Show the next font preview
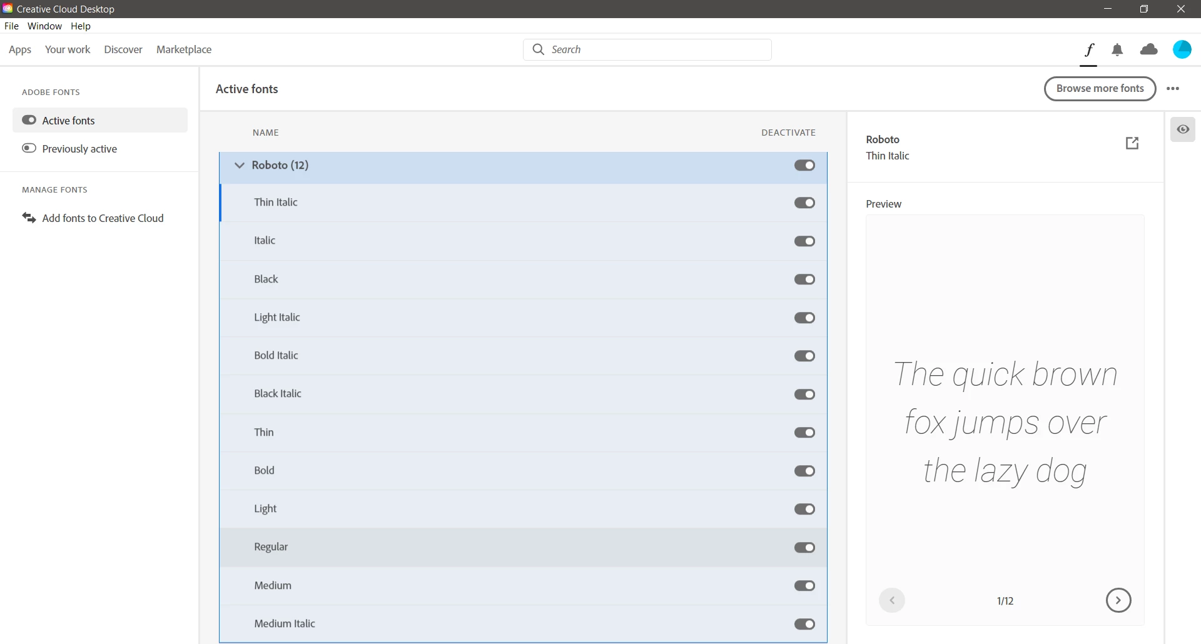The width and height of the screenshot is (1201, 644). pos(1118,600)
